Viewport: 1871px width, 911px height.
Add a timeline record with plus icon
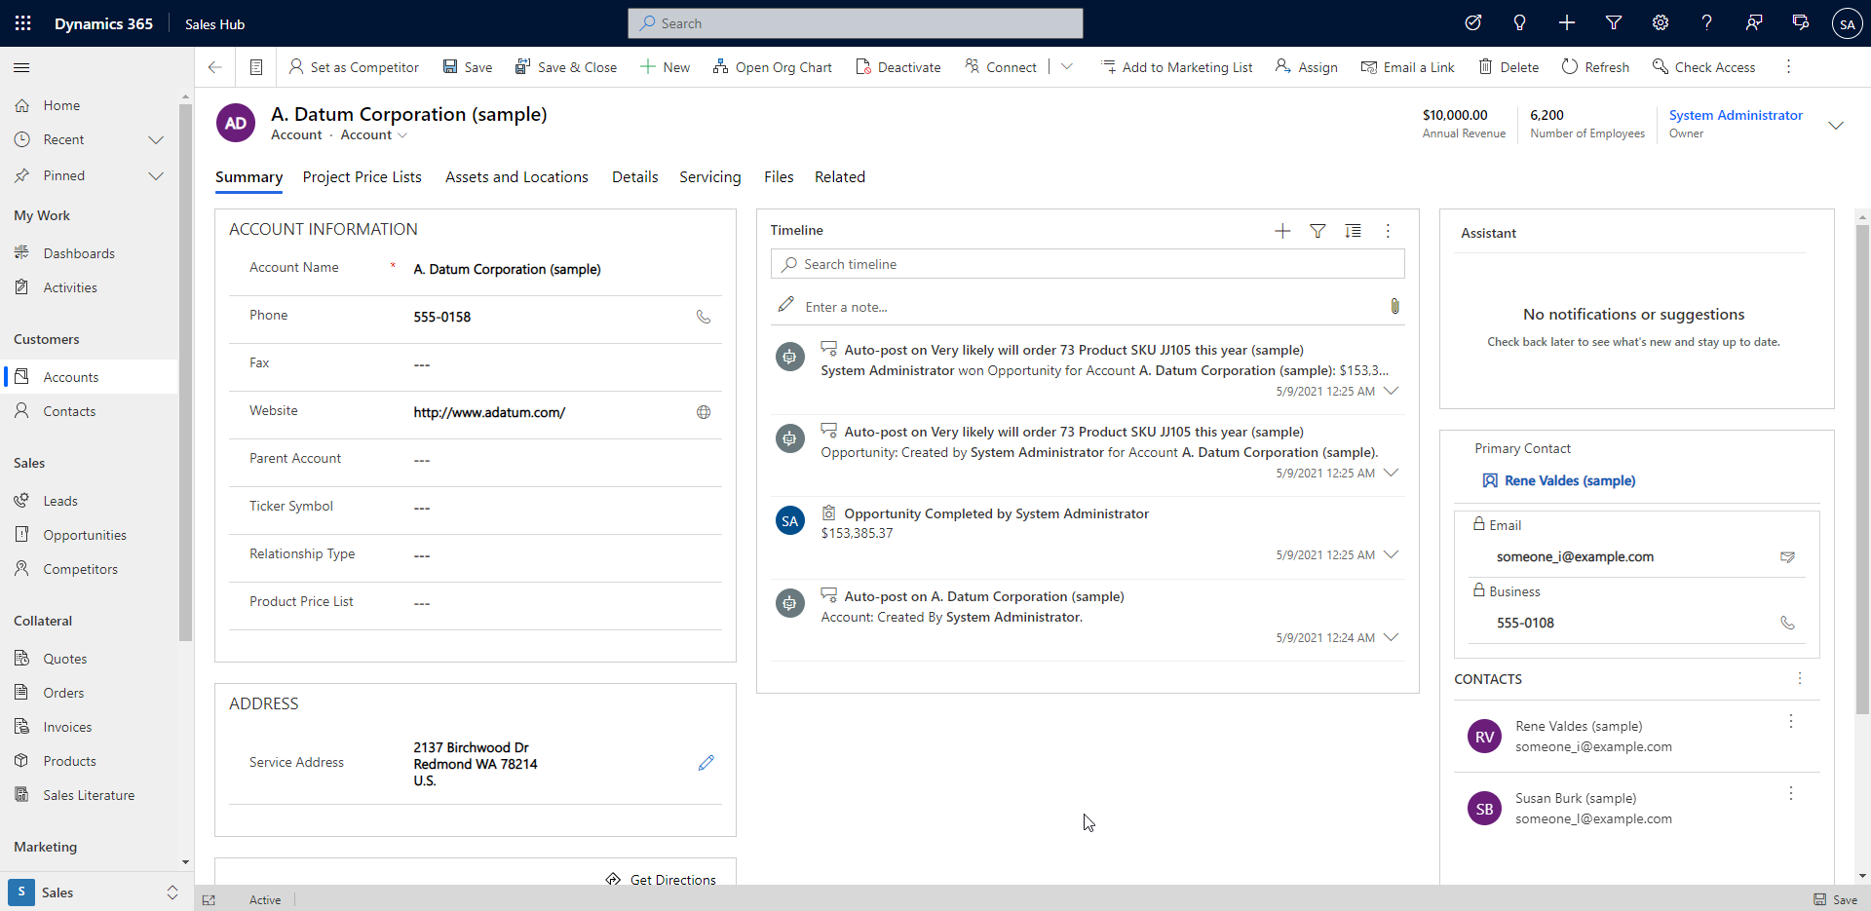click(1282, 231)
